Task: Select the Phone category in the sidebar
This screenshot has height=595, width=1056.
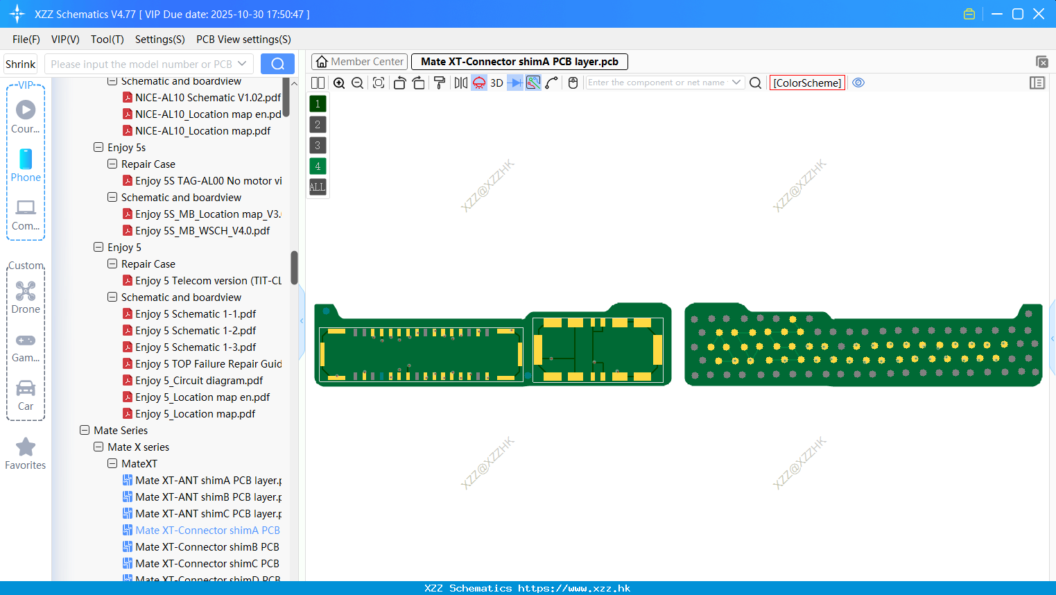Action: [26, 165]
